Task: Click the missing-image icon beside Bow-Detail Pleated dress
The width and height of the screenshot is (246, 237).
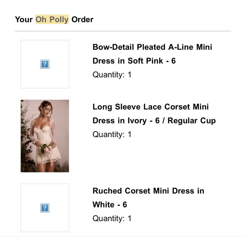Action: 45,64
